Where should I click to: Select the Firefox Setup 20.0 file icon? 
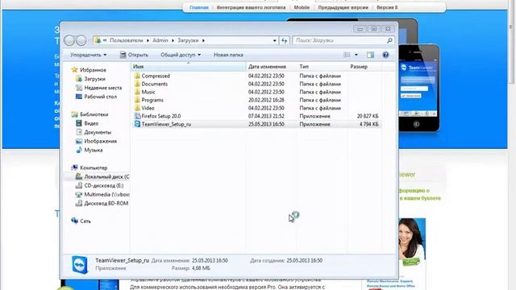[x=137, y=116]
